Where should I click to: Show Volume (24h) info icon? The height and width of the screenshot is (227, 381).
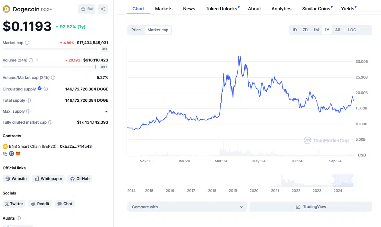(31, 60)
